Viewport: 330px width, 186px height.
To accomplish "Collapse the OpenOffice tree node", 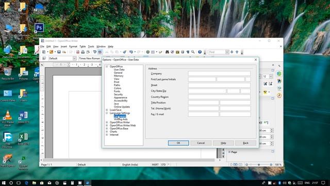I will click(x=107, y=67).
